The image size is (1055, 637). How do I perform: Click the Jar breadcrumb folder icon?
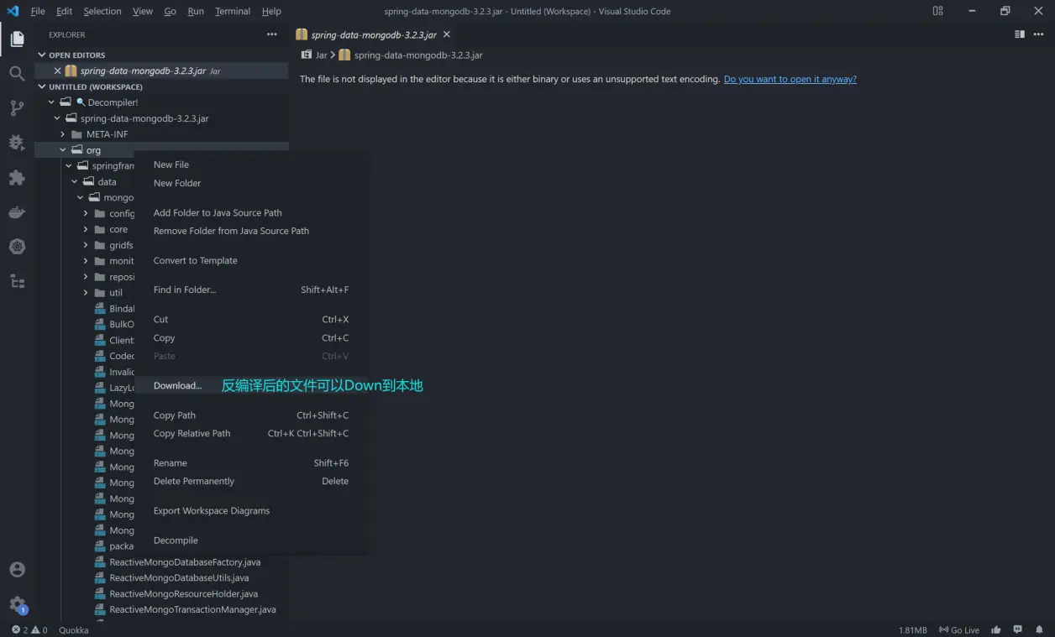[307, 55]
